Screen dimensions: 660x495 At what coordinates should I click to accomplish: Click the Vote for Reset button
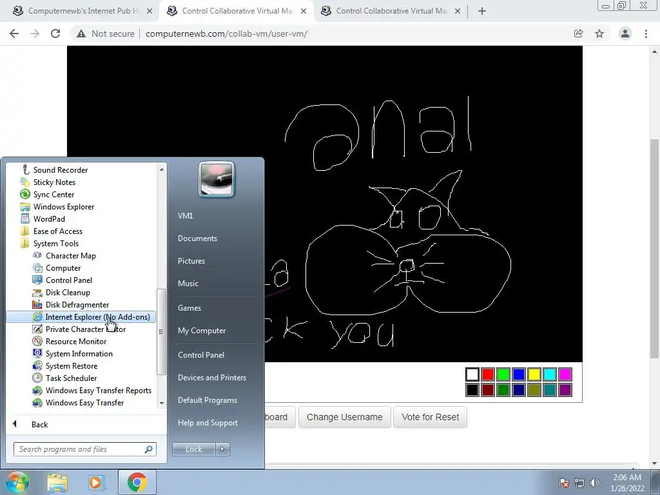pyautogui.click(x=430, y=417)
